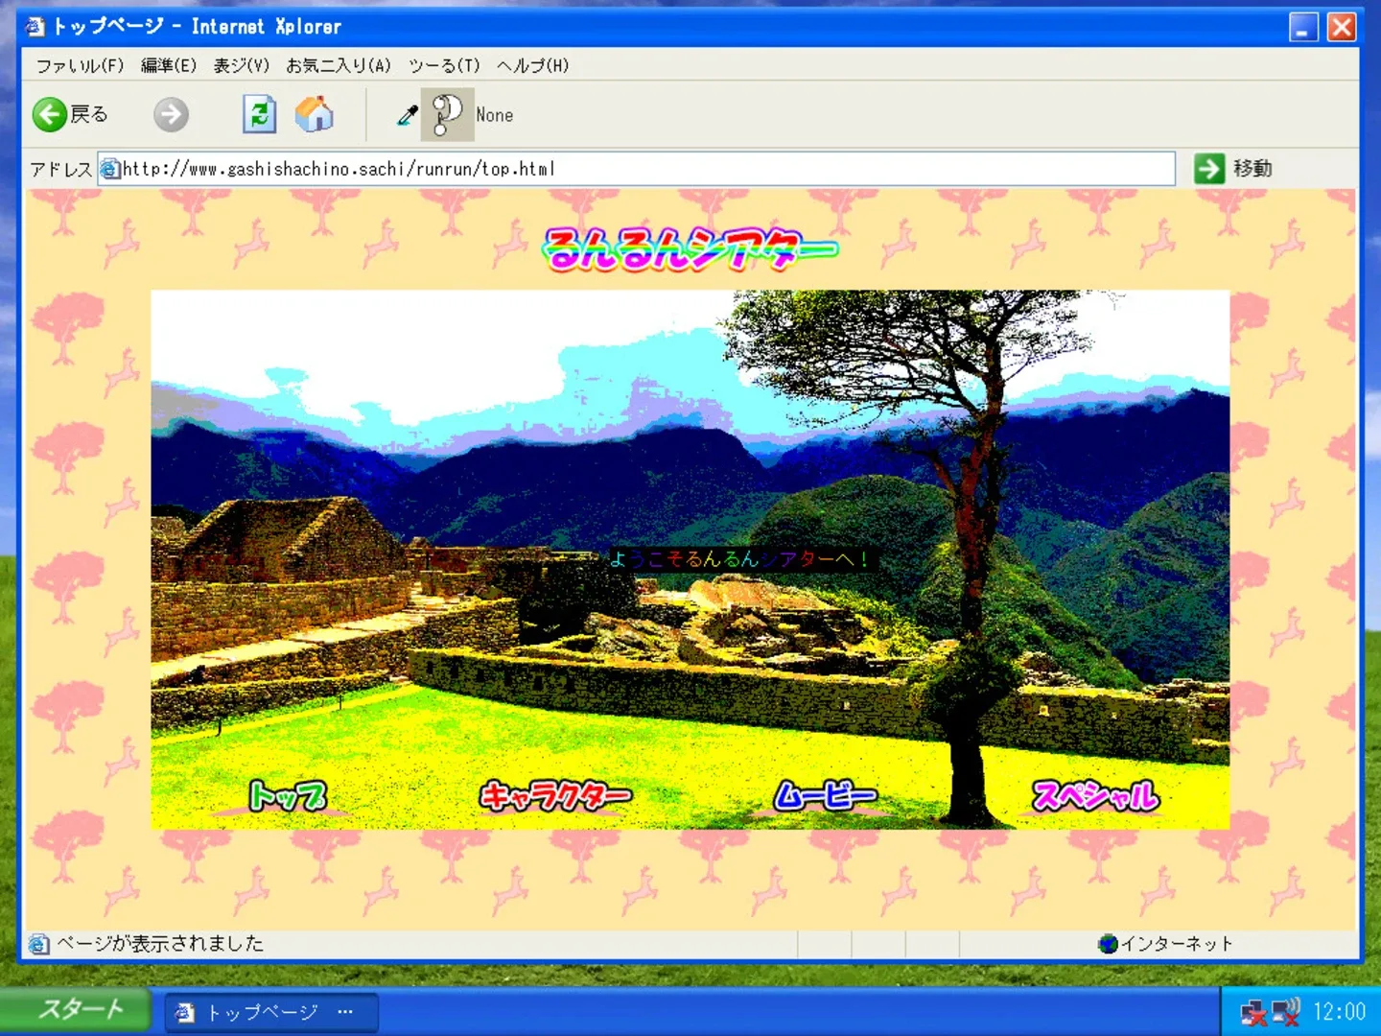Screen dimensions: 1381x1036
Task: Select the eyedropper toolbar icon
Action: [x=405, y=114]
